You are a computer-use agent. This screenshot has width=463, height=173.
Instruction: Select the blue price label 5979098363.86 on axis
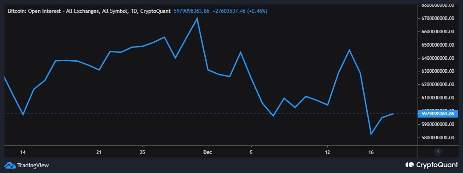[x=438, y=114]
